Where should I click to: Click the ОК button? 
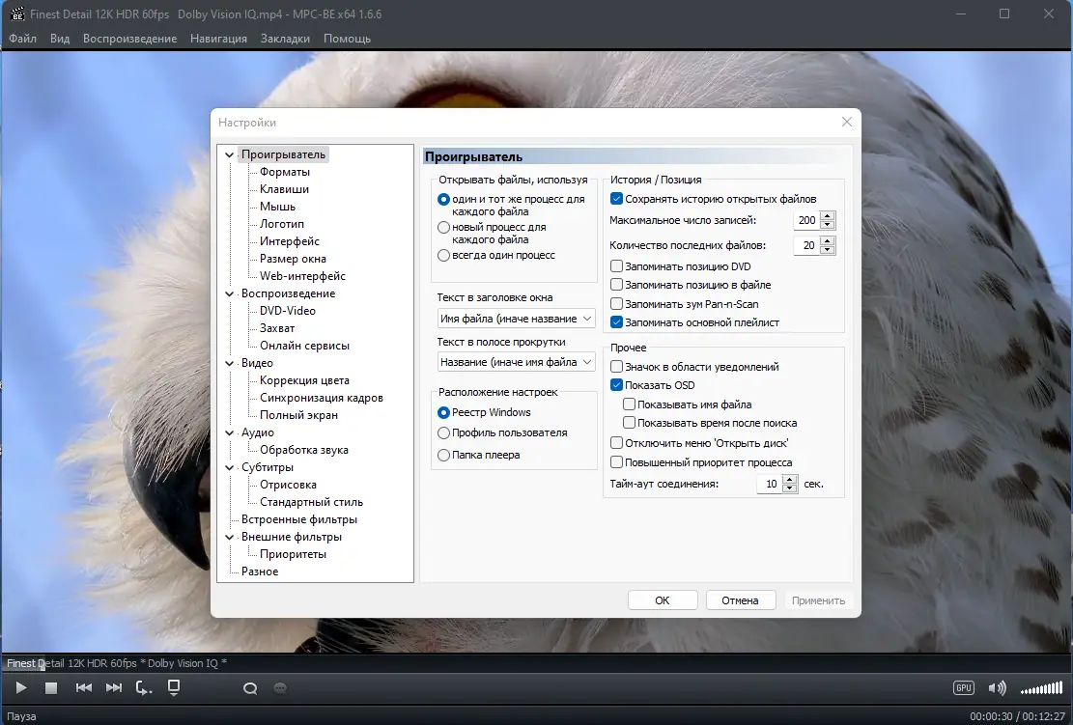coord(663,600)
